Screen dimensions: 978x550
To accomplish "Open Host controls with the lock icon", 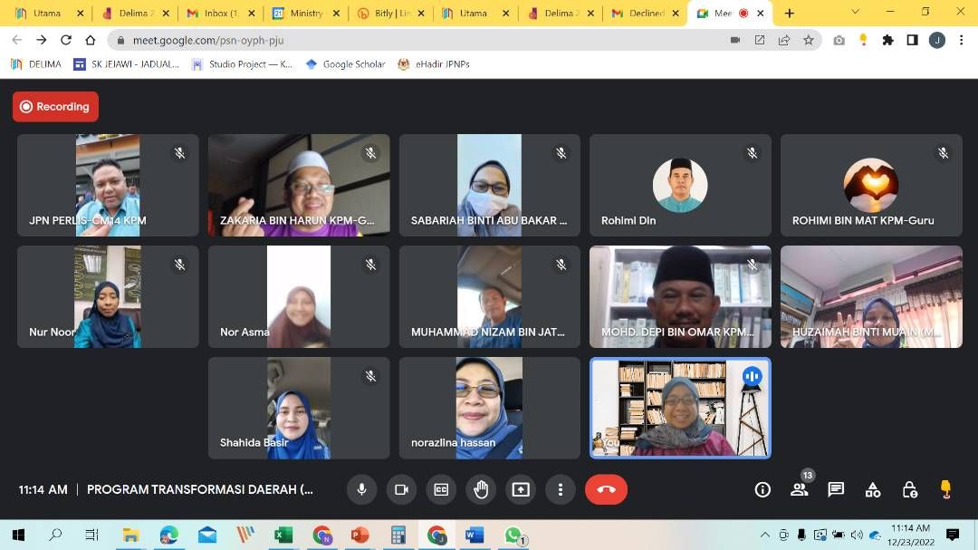I will pos(908,489).
